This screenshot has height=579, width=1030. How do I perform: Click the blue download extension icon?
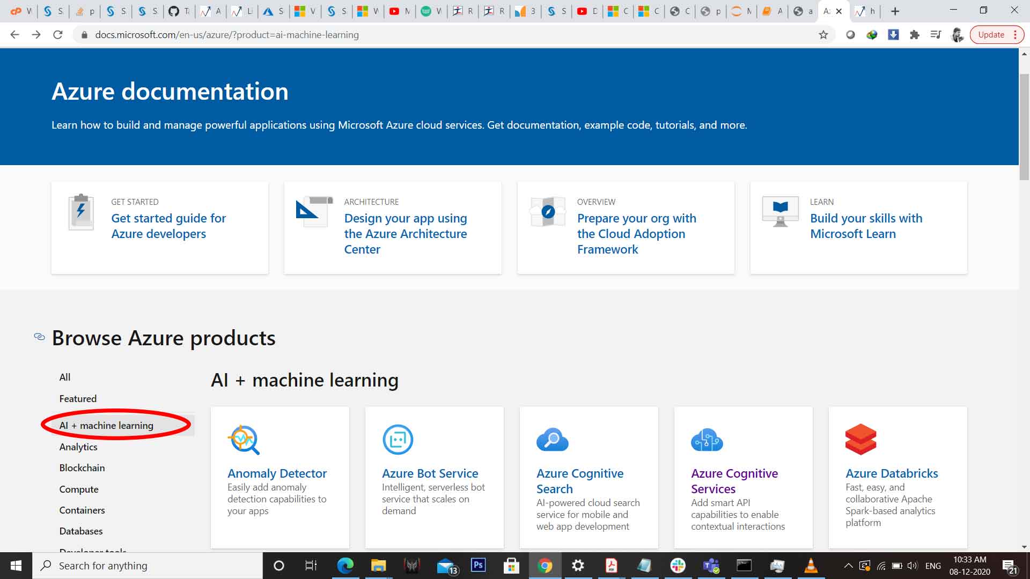coord(893,35)
